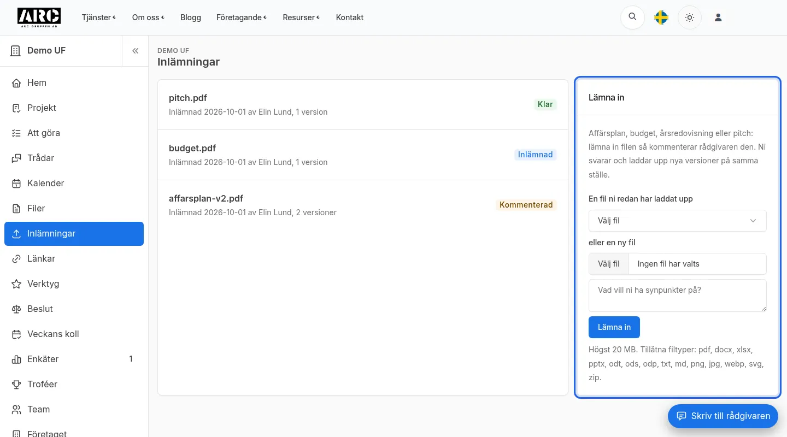
Task: Open the Välj fil dropdown for uploaded files
Action: [x=678, y=221]
